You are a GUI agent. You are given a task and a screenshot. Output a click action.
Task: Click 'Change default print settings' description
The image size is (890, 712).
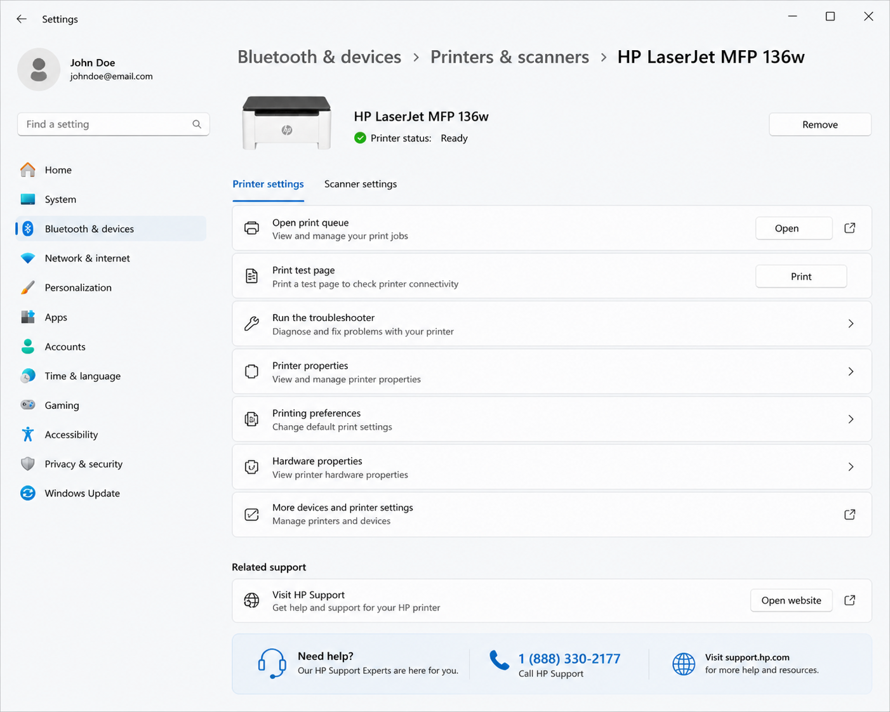tap(332, 427)
